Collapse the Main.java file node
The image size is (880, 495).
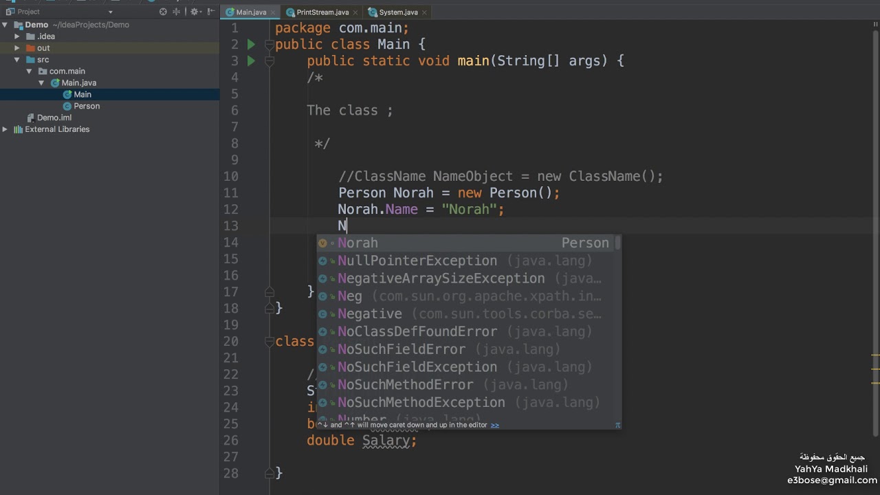click(x=42, y=83)
